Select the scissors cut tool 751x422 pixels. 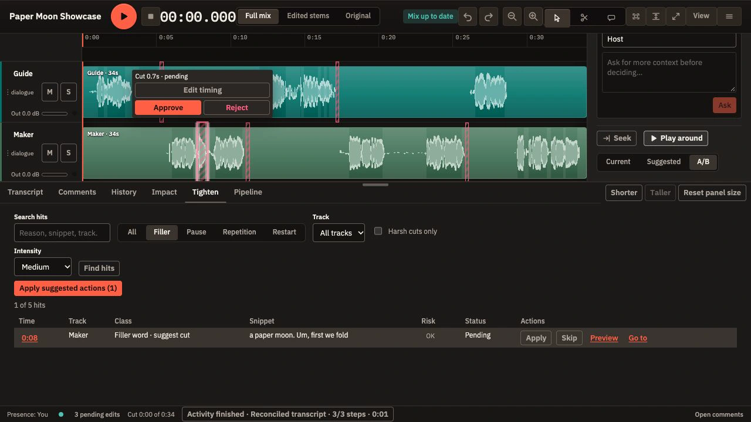[x=584, y=18]
